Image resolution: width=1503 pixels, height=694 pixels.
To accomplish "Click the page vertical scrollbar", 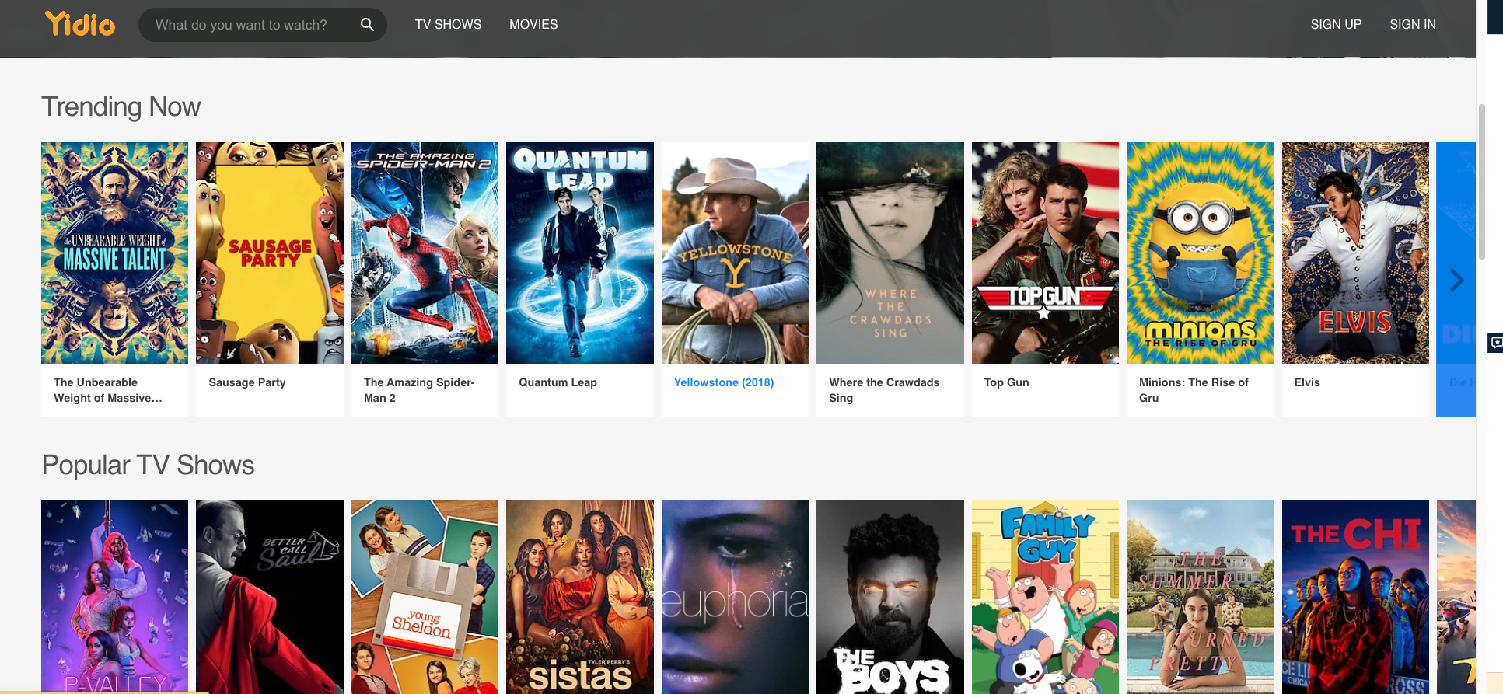I will pyautogui.click(x=1482, y=182).
